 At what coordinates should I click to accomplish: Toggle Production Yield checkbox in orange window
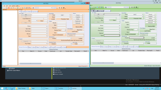(x=70, y=19)
